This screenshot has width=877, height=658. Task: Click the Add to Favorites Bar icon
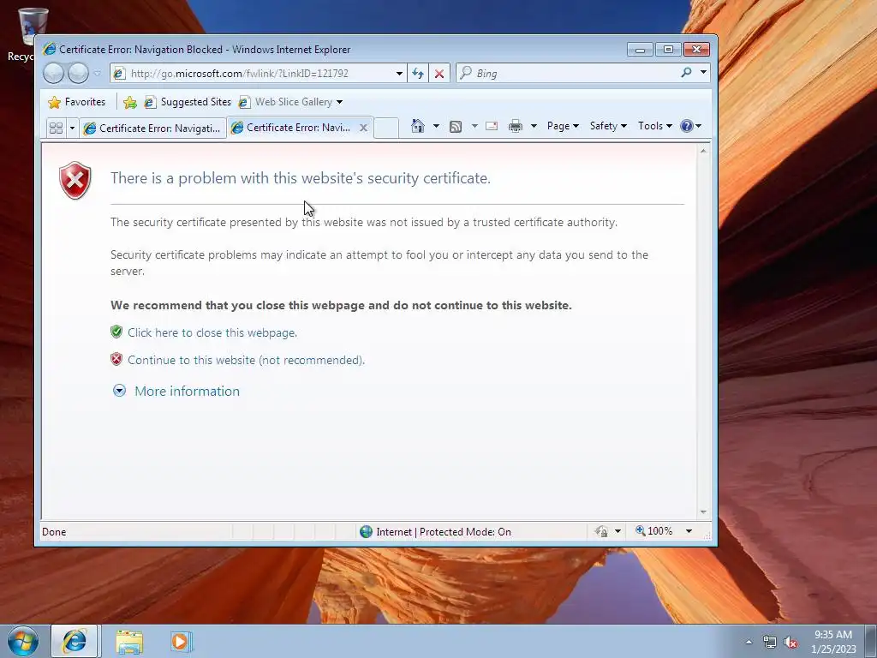[130, 102]
